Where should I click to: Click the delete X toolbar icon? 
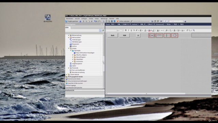92,21
